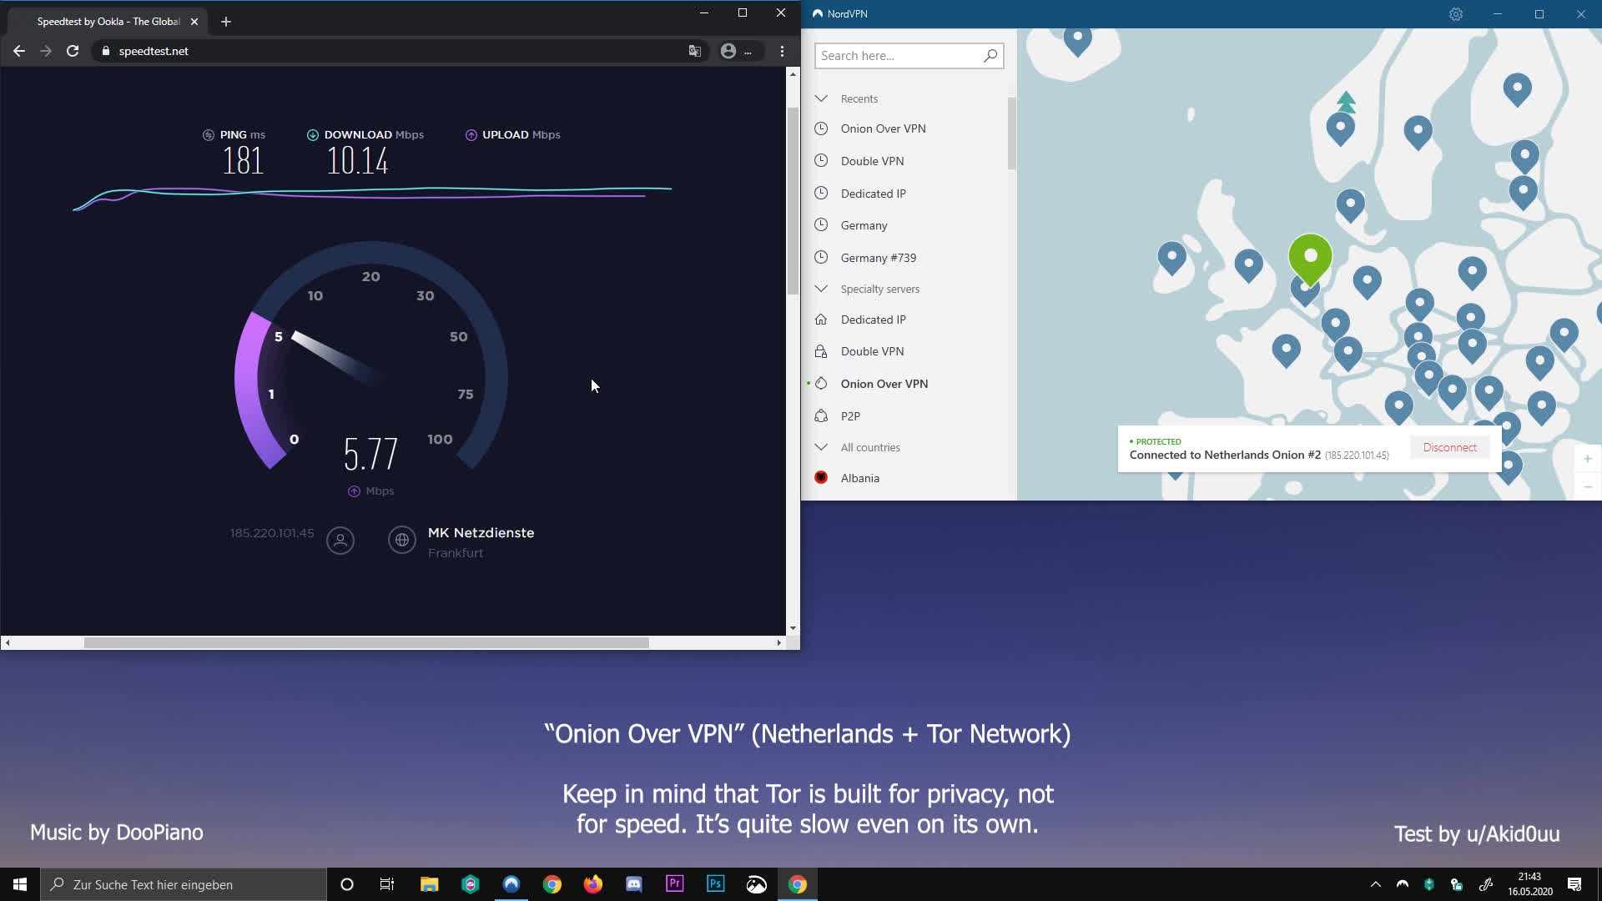The height and width of the screenshot is (901, 1602).
Task: Toggle the Protected connection status indicator
Action: coord(1156,440)
